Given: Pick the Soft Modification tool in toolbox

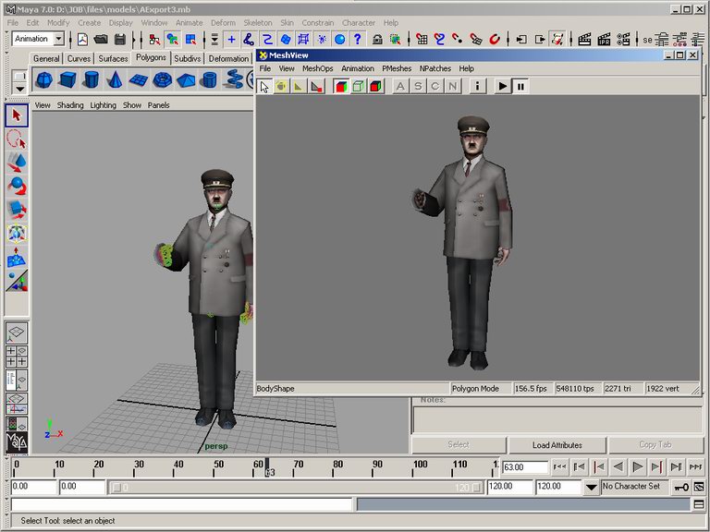Looking at the screenshot, I should [x=17, y=257].
